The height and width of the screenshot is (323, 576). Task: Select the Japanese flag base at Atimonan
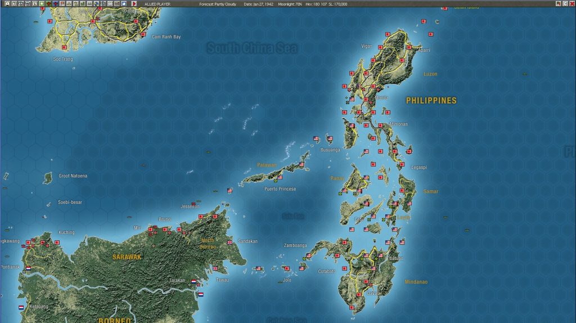[x=381, y=125]
